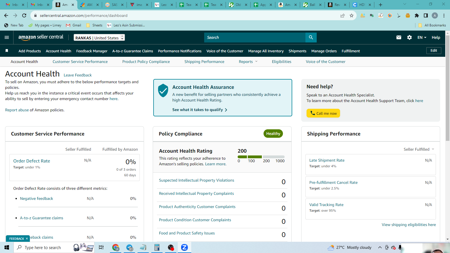Image resolution: width=450 pixels, height=253 pixels.
Task: Switch to the Shipping Performance tab
Action: [204, 62]
